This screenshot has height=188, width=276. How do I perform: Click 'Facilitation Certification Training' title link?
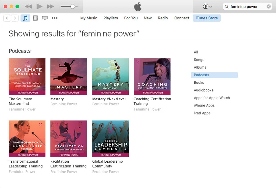[68, 164]
